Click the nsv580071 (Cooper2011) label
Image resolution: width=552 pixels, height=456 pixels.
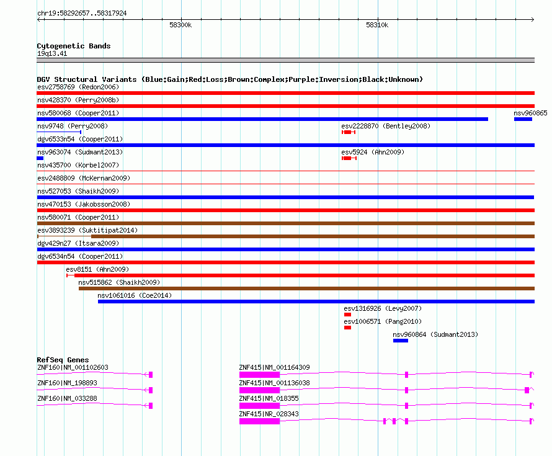point(78,217)
